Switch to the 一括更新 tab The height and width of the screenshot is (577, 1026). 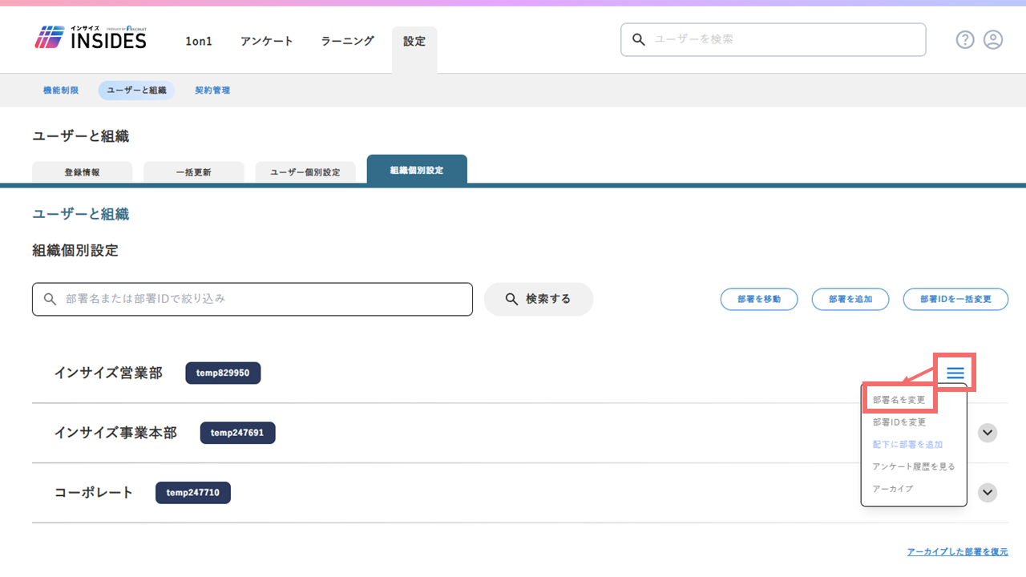194,172
